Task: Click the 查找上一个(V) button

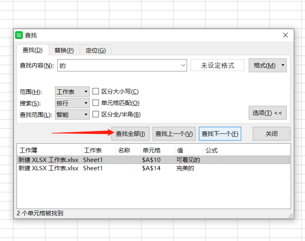Action: [x=174, y=134]
